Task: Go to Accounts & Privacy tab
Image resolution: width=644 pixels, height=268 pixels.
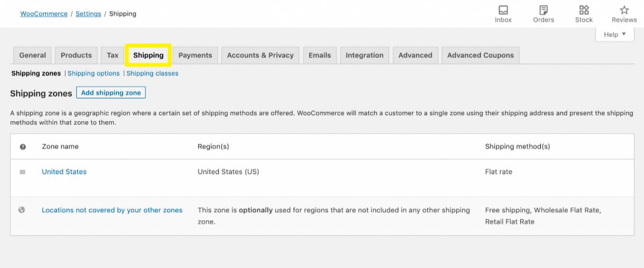Action: click(260, 55)
